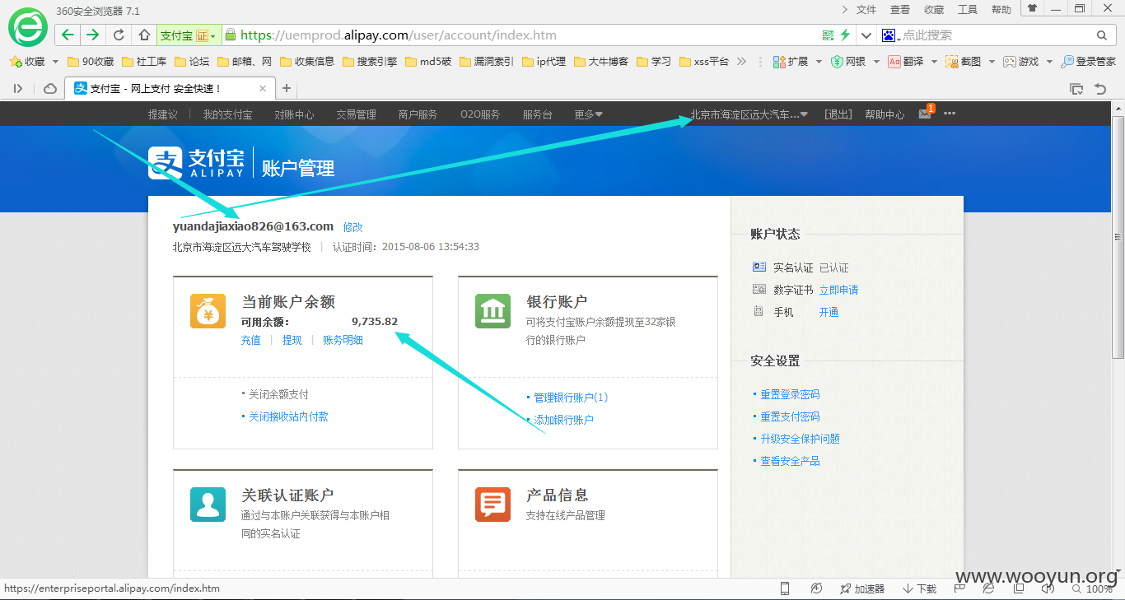
Task: Click 立即申请 digital certificate link
Action: 838,290
